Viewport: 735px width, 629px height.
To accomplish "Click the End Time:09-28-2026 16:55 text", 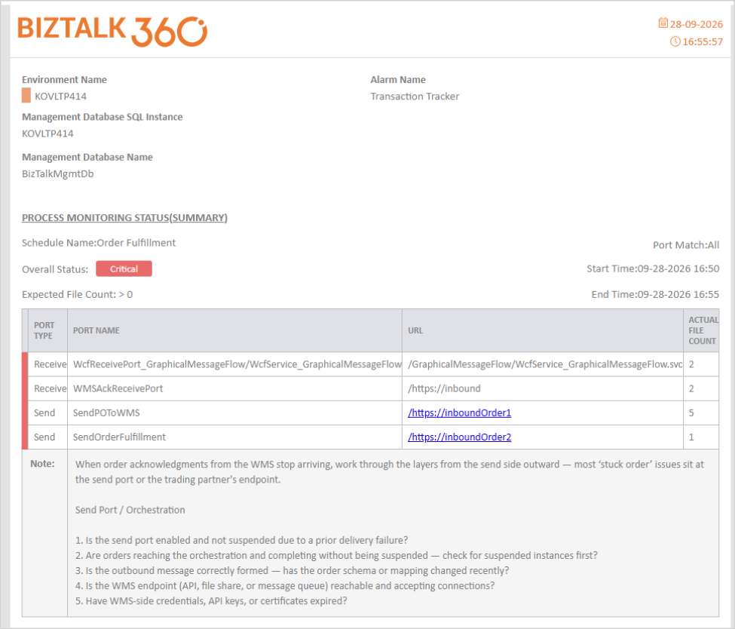I will tap(655, 295).
